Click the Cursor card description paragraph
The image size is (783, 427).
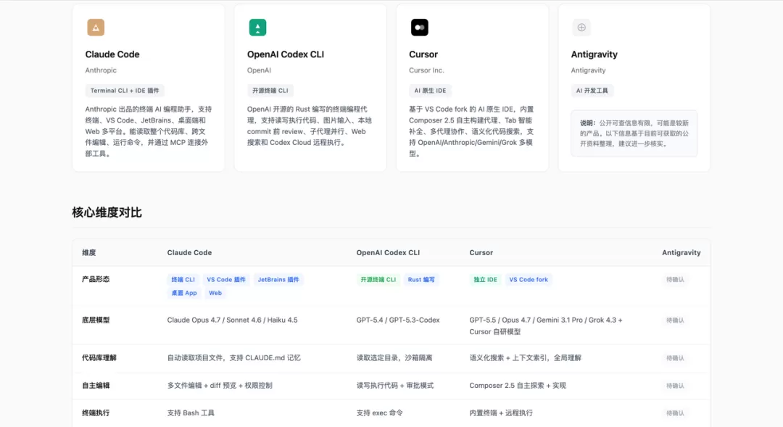coord(471,131)
